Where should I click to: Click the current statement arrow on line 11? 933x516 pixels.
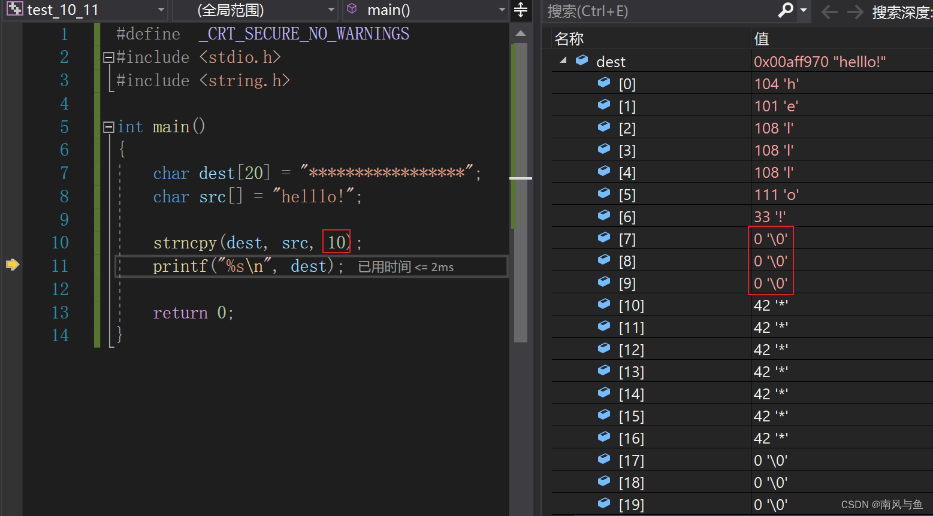coord(13,265)
